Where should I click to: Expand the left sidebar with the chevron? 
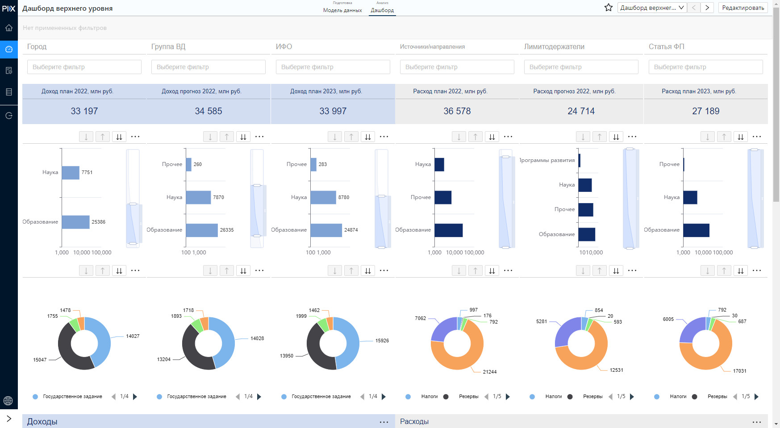point(8,419)
